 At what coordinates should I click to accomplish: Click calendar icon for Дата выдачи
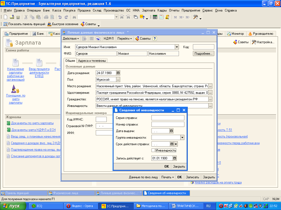(x=171, y=131)
